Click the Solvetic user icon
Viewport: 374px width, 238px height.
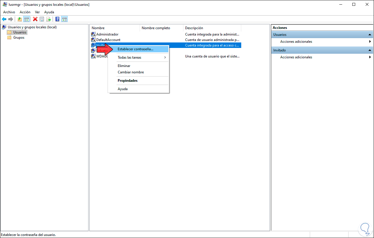tap(93, 51)
